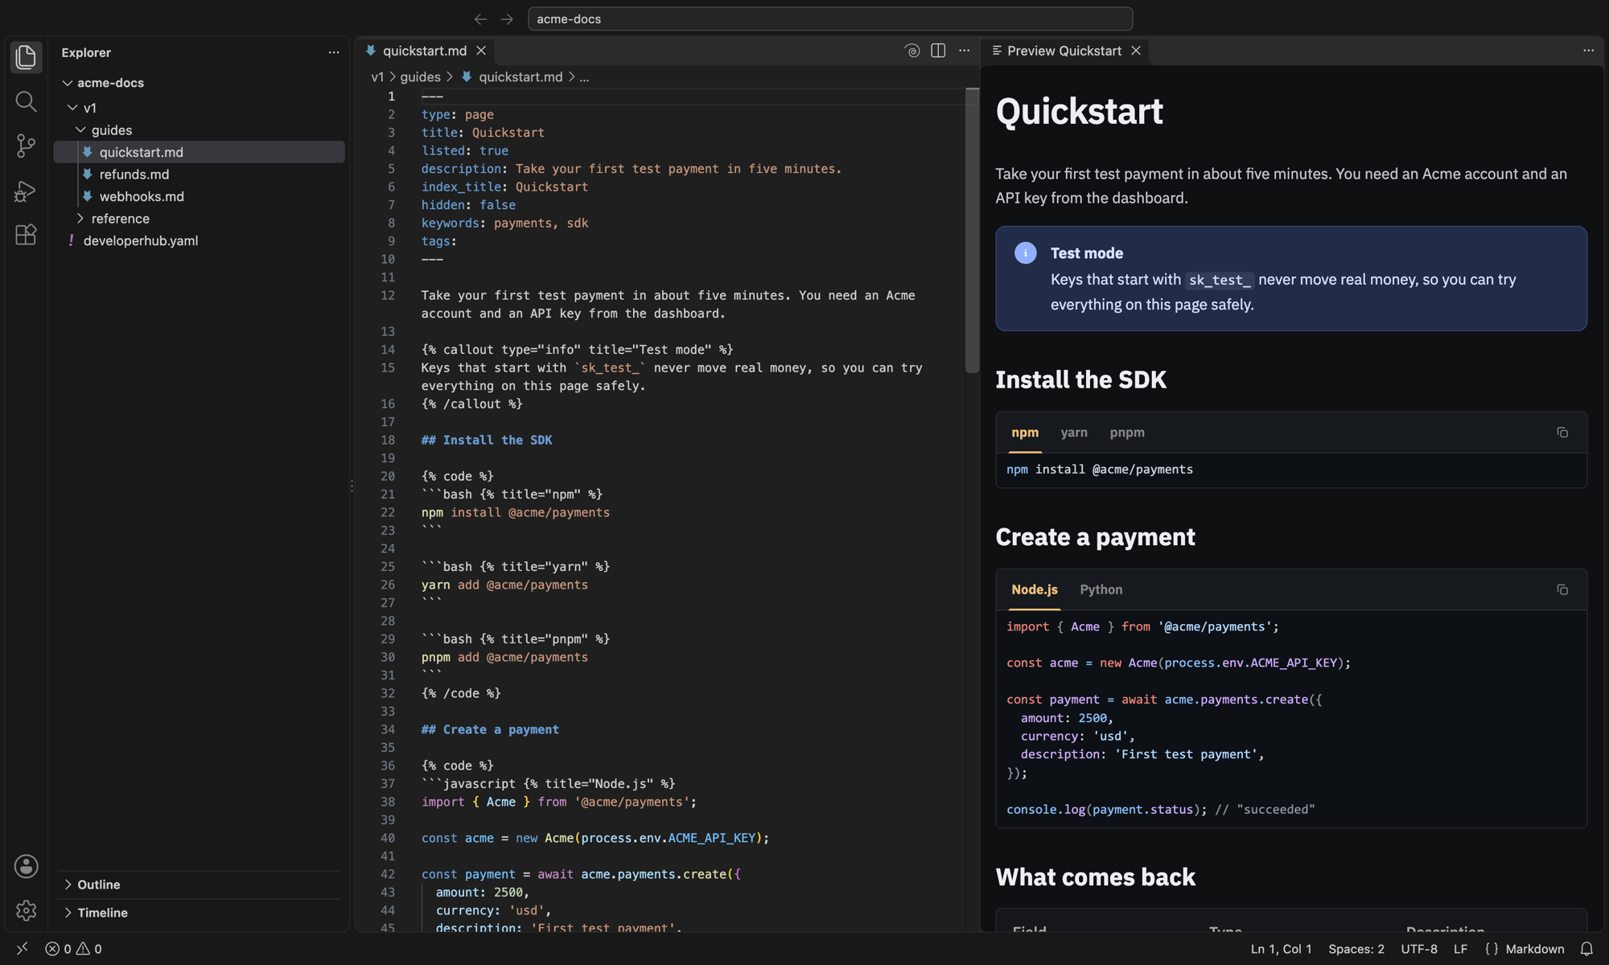Collapse the acme-docs root folder
Viewport: 1609px width, 965px height.
pyautogui.click(x=68, y=83)
